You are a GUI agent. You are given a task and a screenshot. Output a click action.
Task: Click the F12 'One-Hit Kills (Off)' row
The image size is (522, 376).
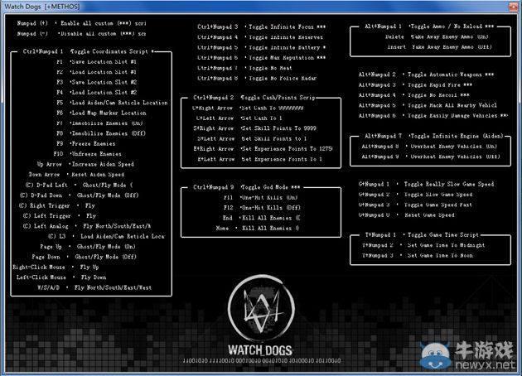click(262, 208)
